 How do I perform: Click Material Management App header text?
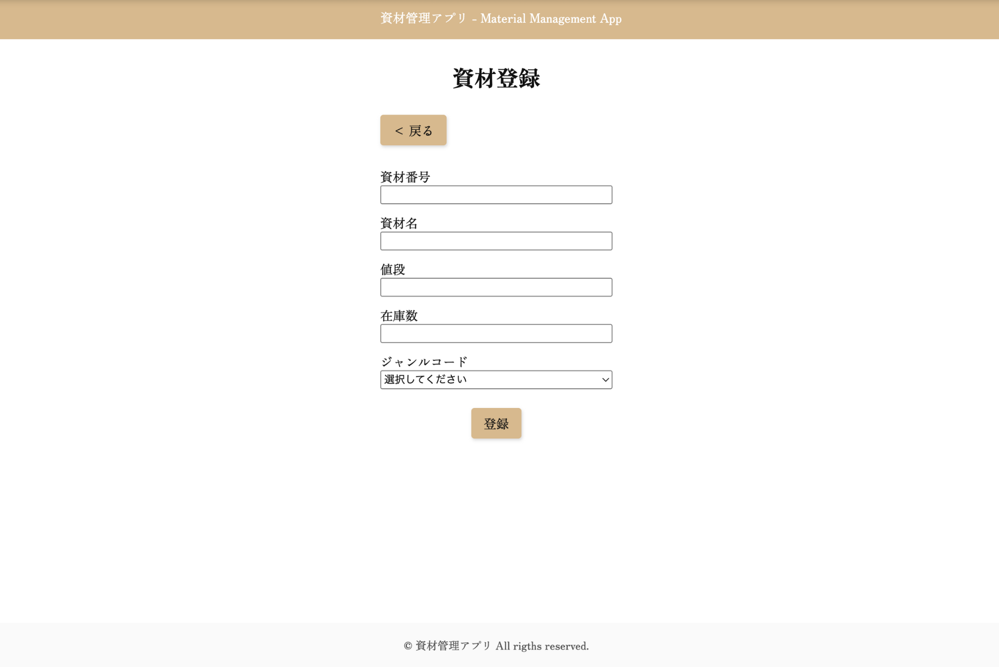tap(551, 19)
